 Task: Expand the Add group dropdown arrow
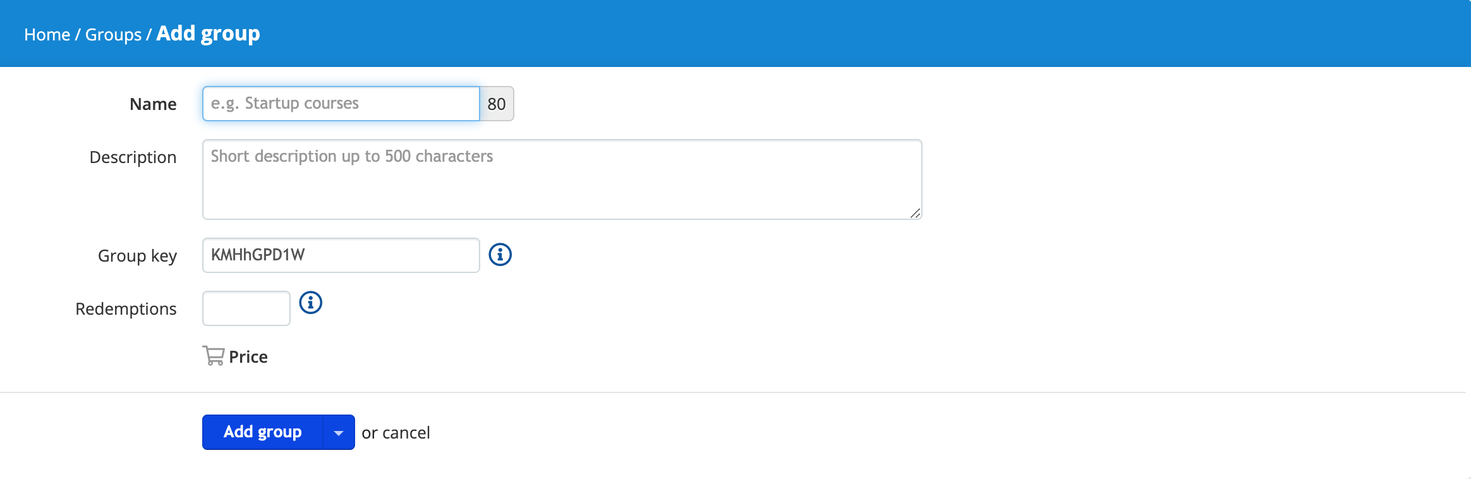[x=339, y=432]
